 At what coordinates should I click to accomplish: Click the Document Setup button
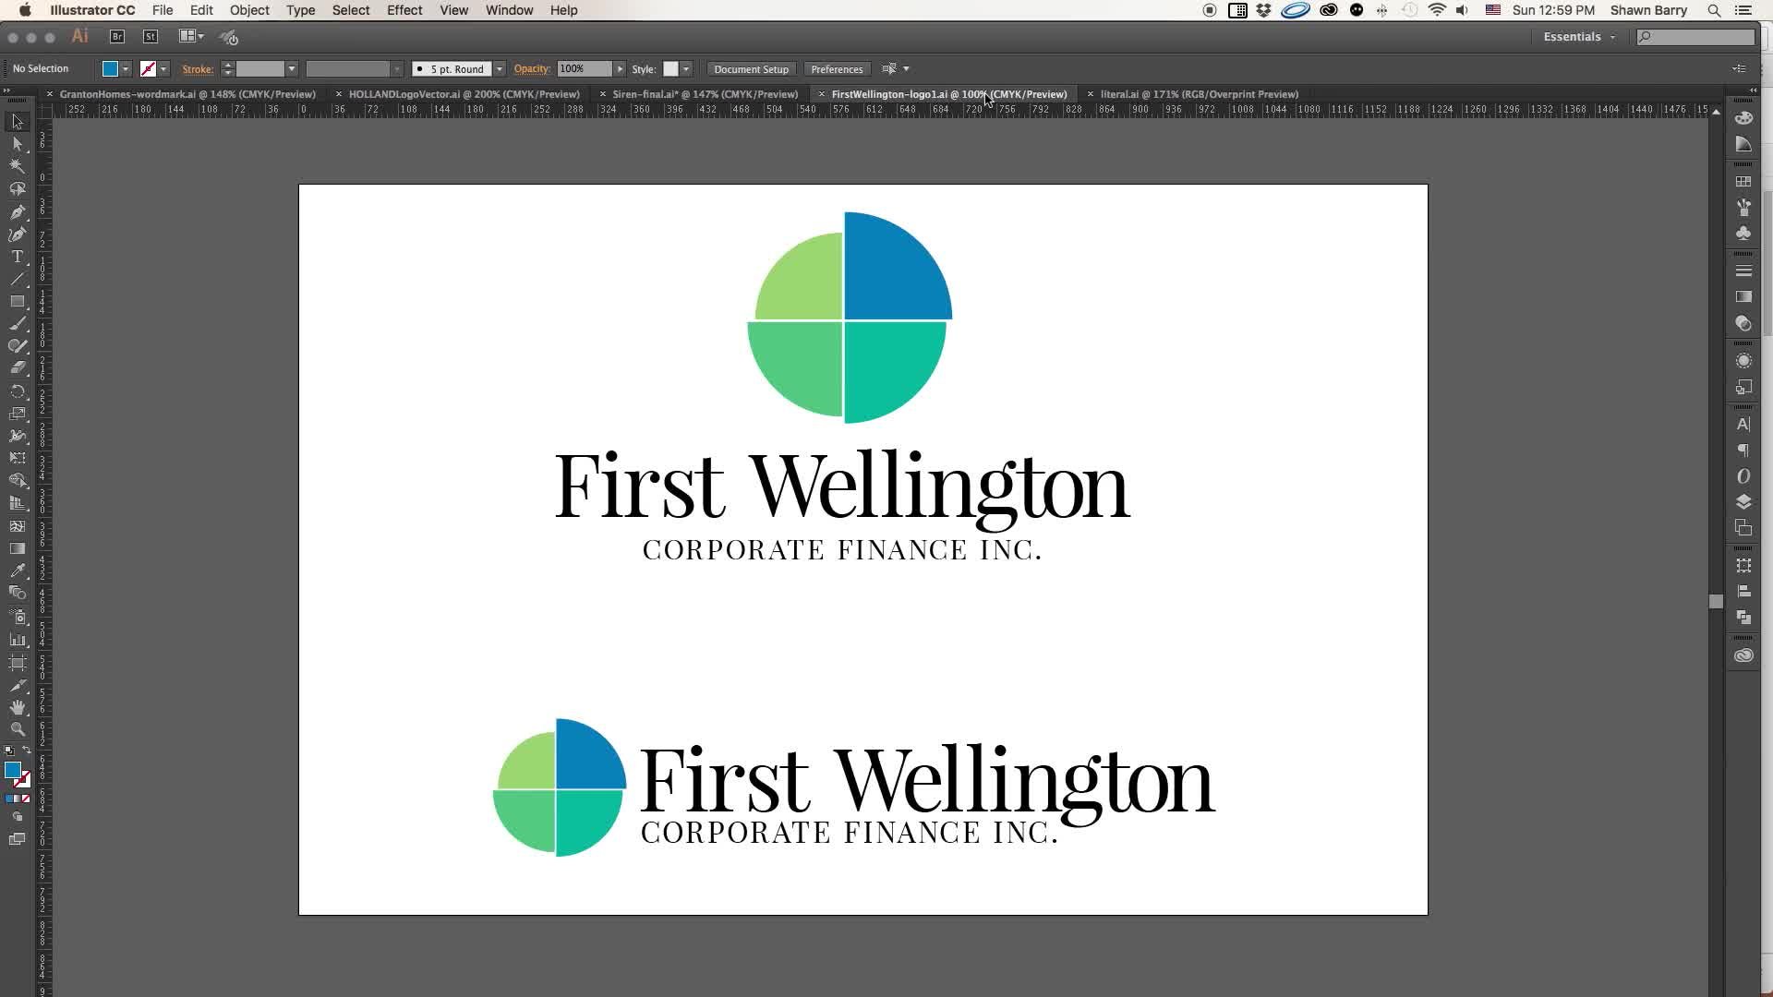(x=751, y=69)
